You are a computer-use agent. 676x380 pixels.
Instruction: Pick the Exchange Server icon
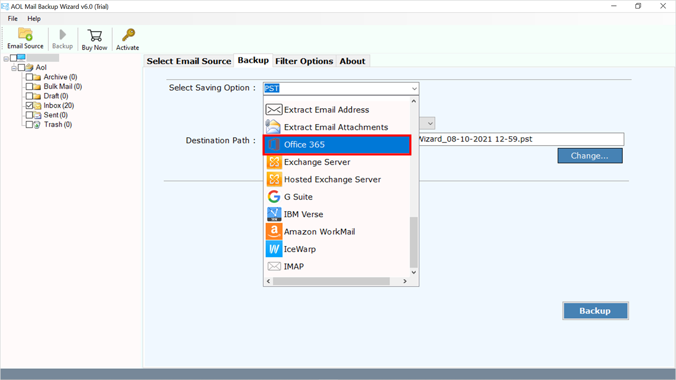coord(274,162)
